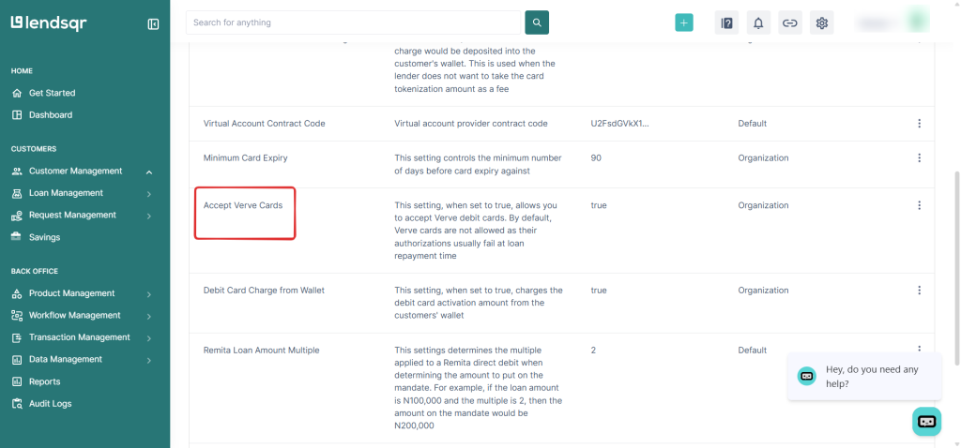Click the green search magnifier button
Screen dimensions: 961x448
pyautogui.click(x=537, y=22)
